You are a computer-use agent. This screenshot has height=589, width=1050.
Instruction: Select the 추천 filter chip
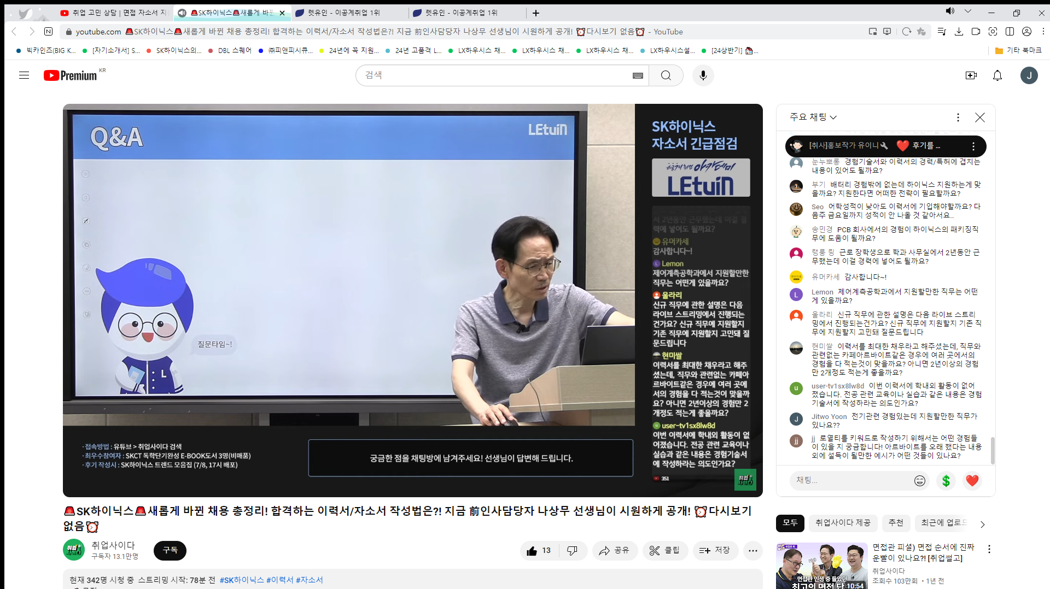coord(896,523)
